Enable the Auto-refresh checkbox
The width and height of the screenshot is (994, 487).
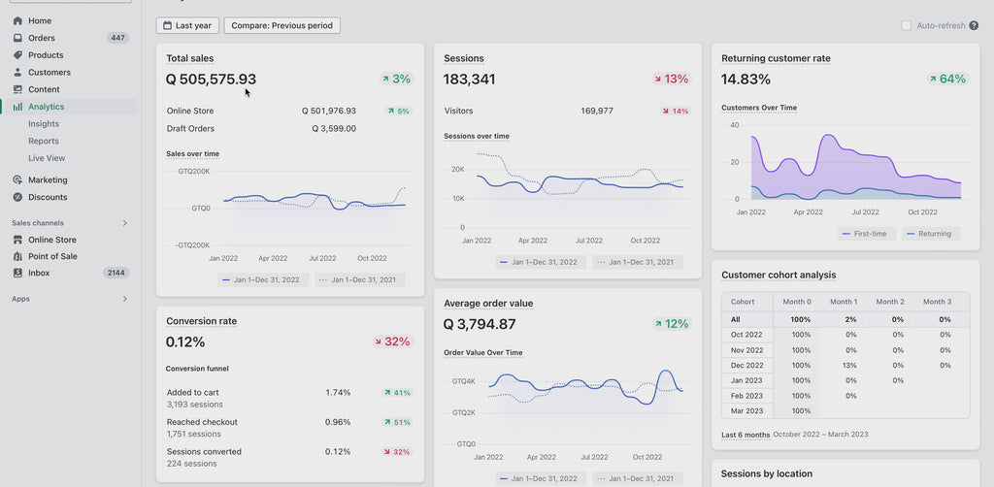click(907, 25)
